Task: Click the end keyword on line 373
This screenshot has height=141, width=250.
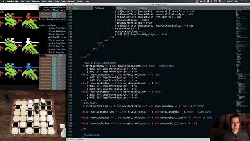Action: 83,129
